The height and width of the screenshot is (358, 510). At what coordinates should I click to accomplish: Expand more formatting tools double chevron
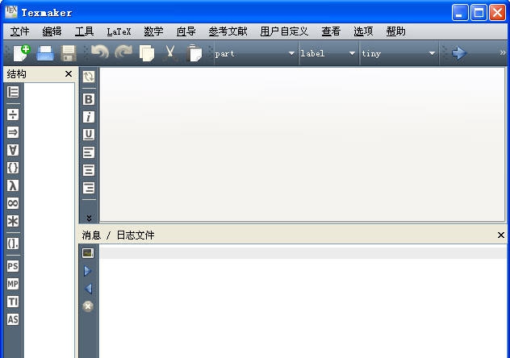pos(89,218)
